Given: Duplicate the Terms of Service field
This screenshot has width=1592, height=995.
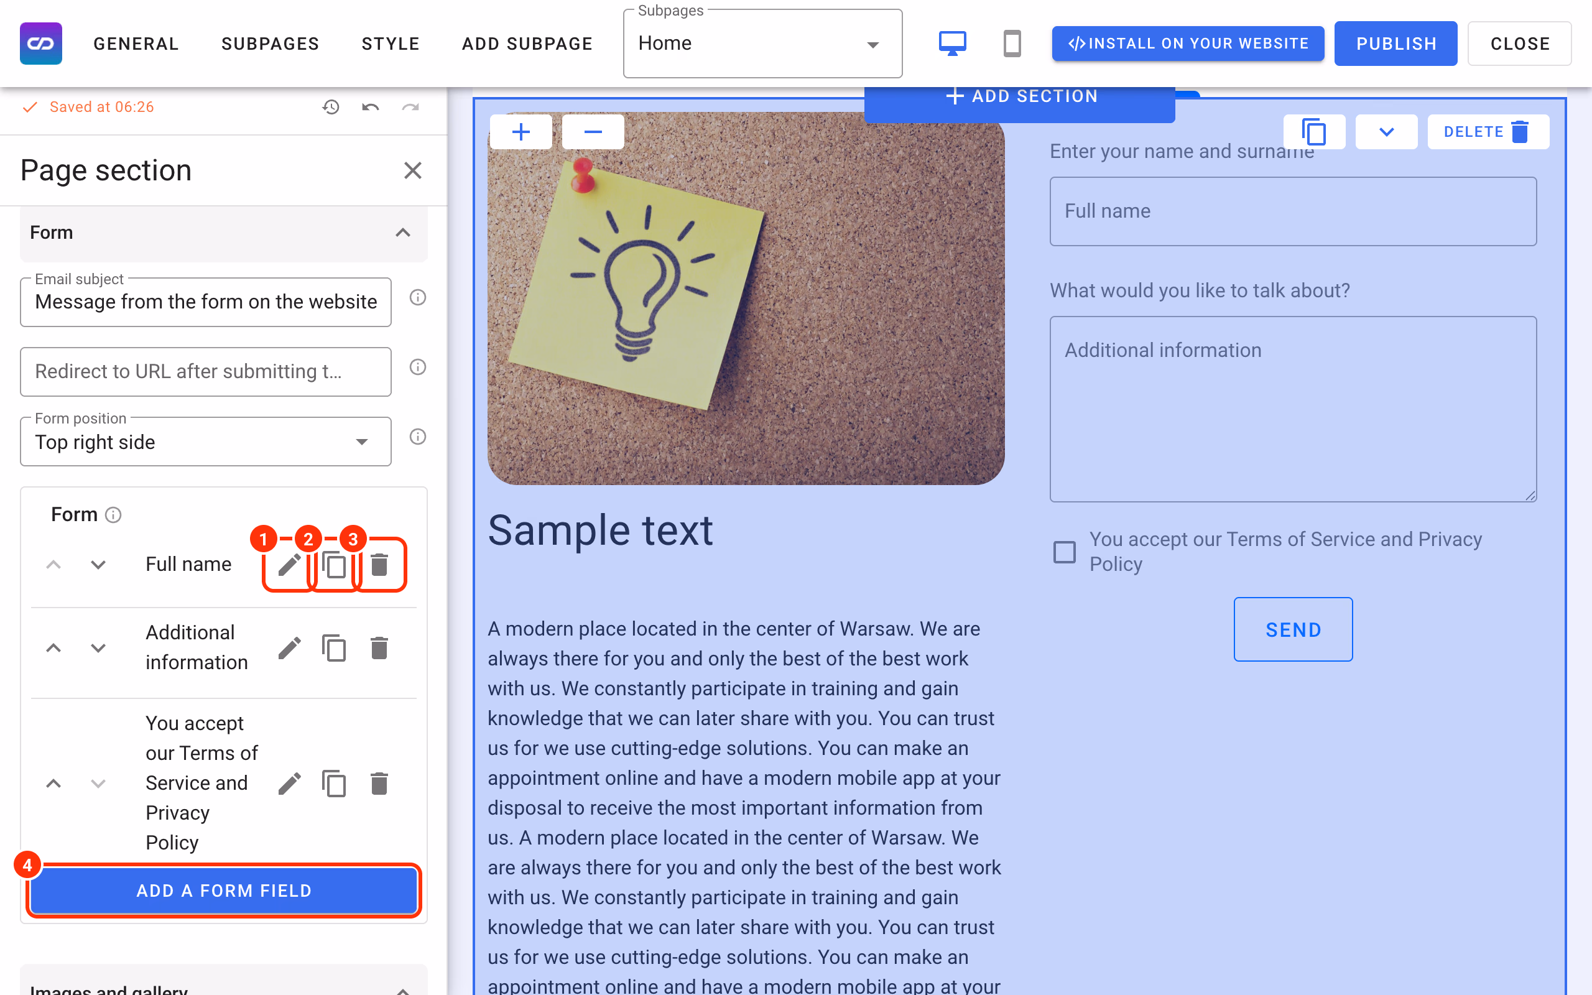Looking at the screenshot, I should tap(334, 783).
